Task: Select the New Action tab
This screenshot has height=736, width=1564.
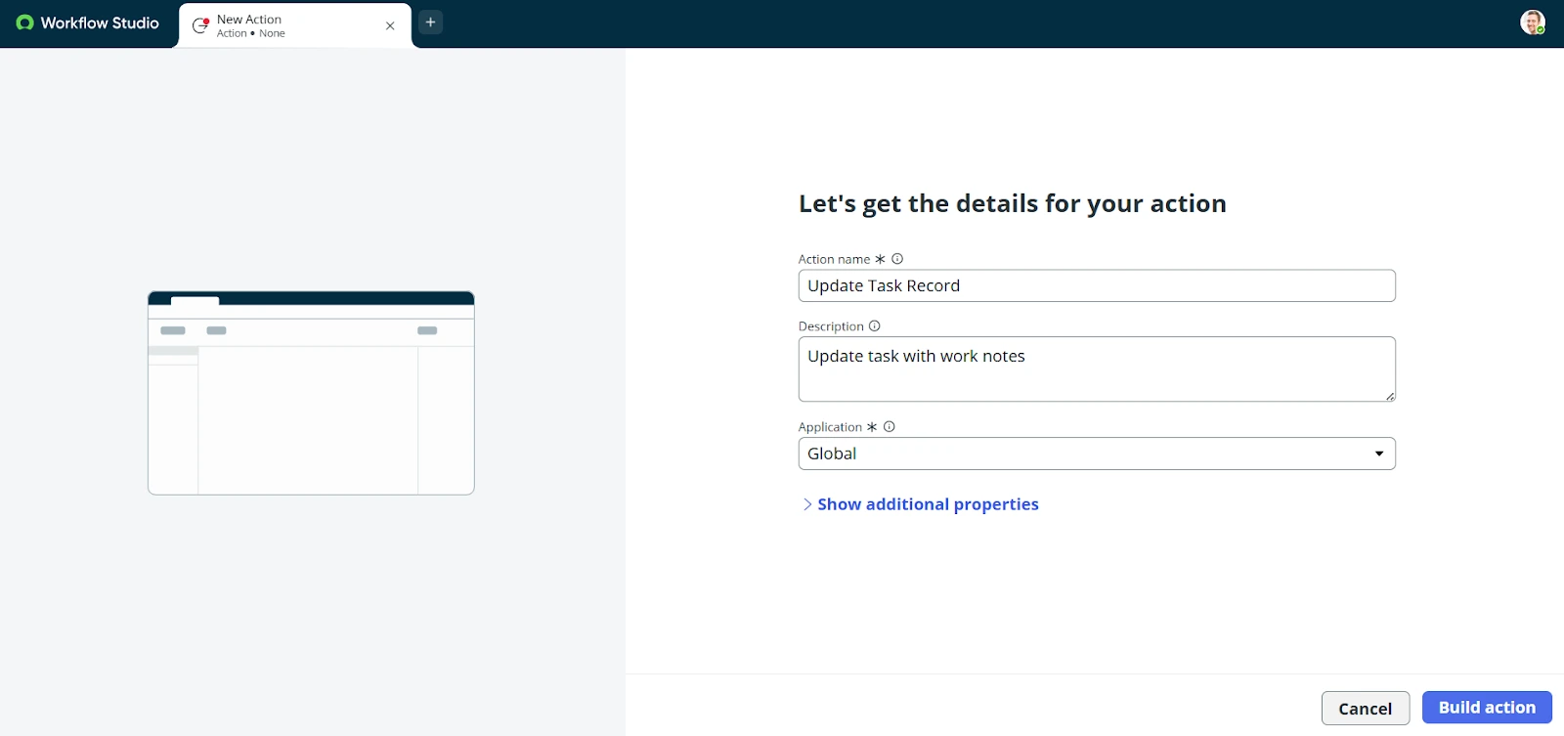Action: click(295, 25)
